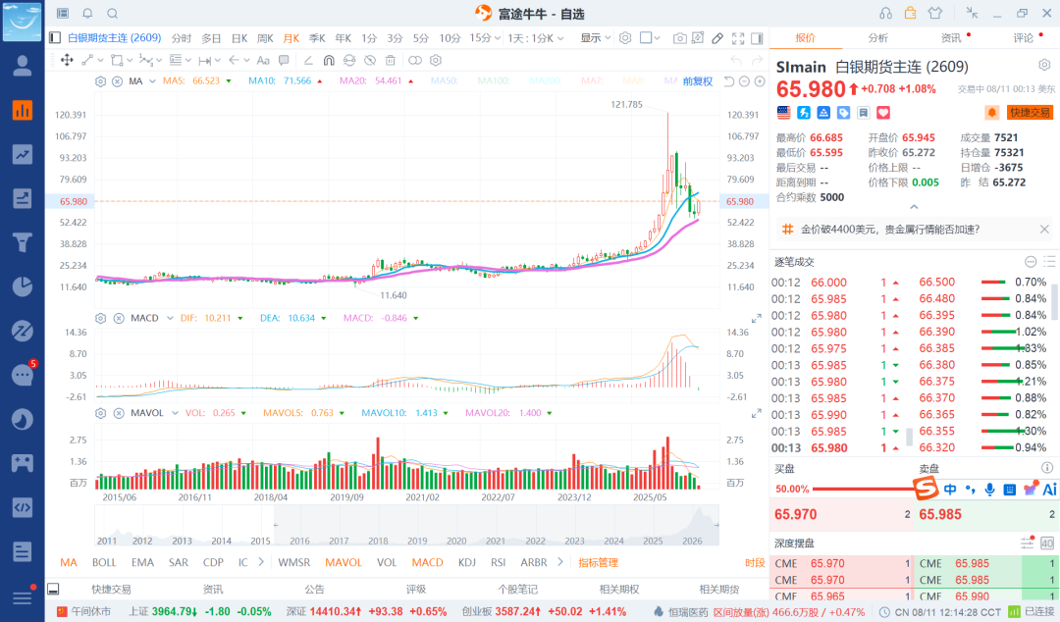Expand the 15分 interval dropdown
The image size is (1060, 622).
485,38
